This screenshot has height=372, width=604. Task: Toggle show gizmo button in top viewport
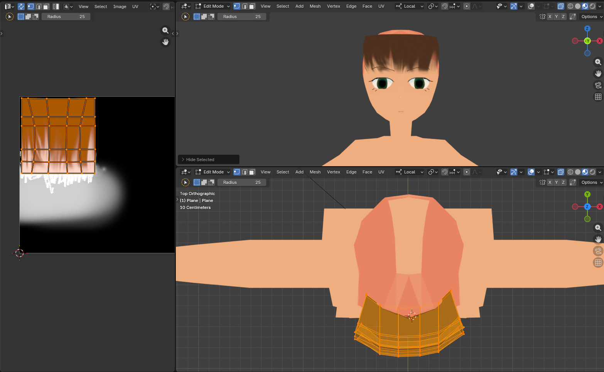(x=514, y=6)
